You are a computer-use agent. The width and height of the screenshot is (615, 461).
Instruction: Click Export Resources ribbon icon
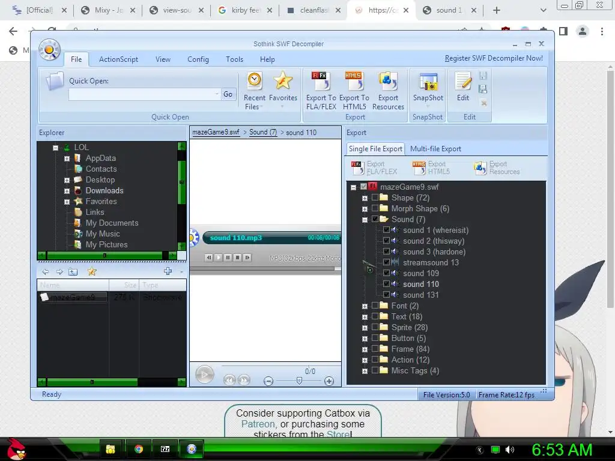point(388,81)
